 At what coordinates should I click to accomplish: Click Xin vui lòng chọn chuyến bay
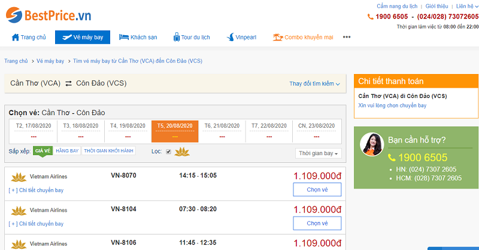pos(392,106)
